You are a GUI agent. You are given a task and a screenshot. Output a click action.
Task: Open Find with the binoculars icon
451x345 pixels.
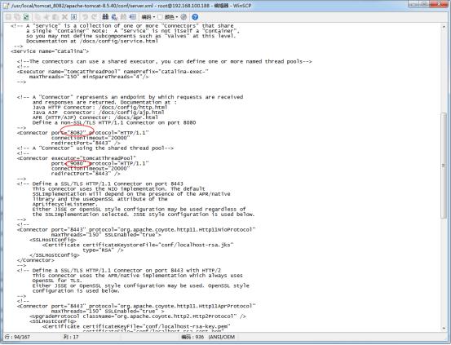point(105,17)
